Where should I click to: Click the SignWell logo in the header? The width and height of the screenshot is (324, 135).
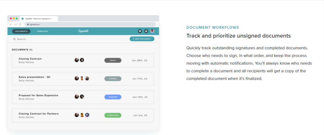pos(83,31)
